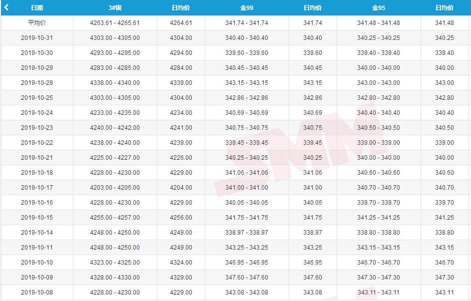The height and width of the screenshot is (301, 471).
Task: Click the 2019-10-22 date cell
Action: click(x=37, y=143)
